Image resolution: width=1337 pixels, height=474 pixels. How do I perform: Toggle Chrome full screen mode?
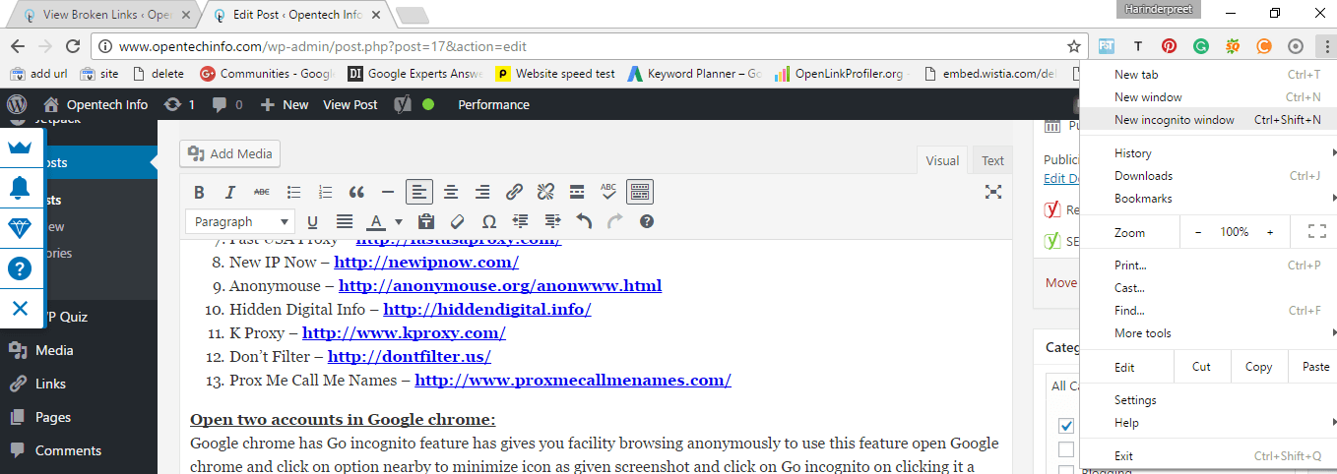1317,232
